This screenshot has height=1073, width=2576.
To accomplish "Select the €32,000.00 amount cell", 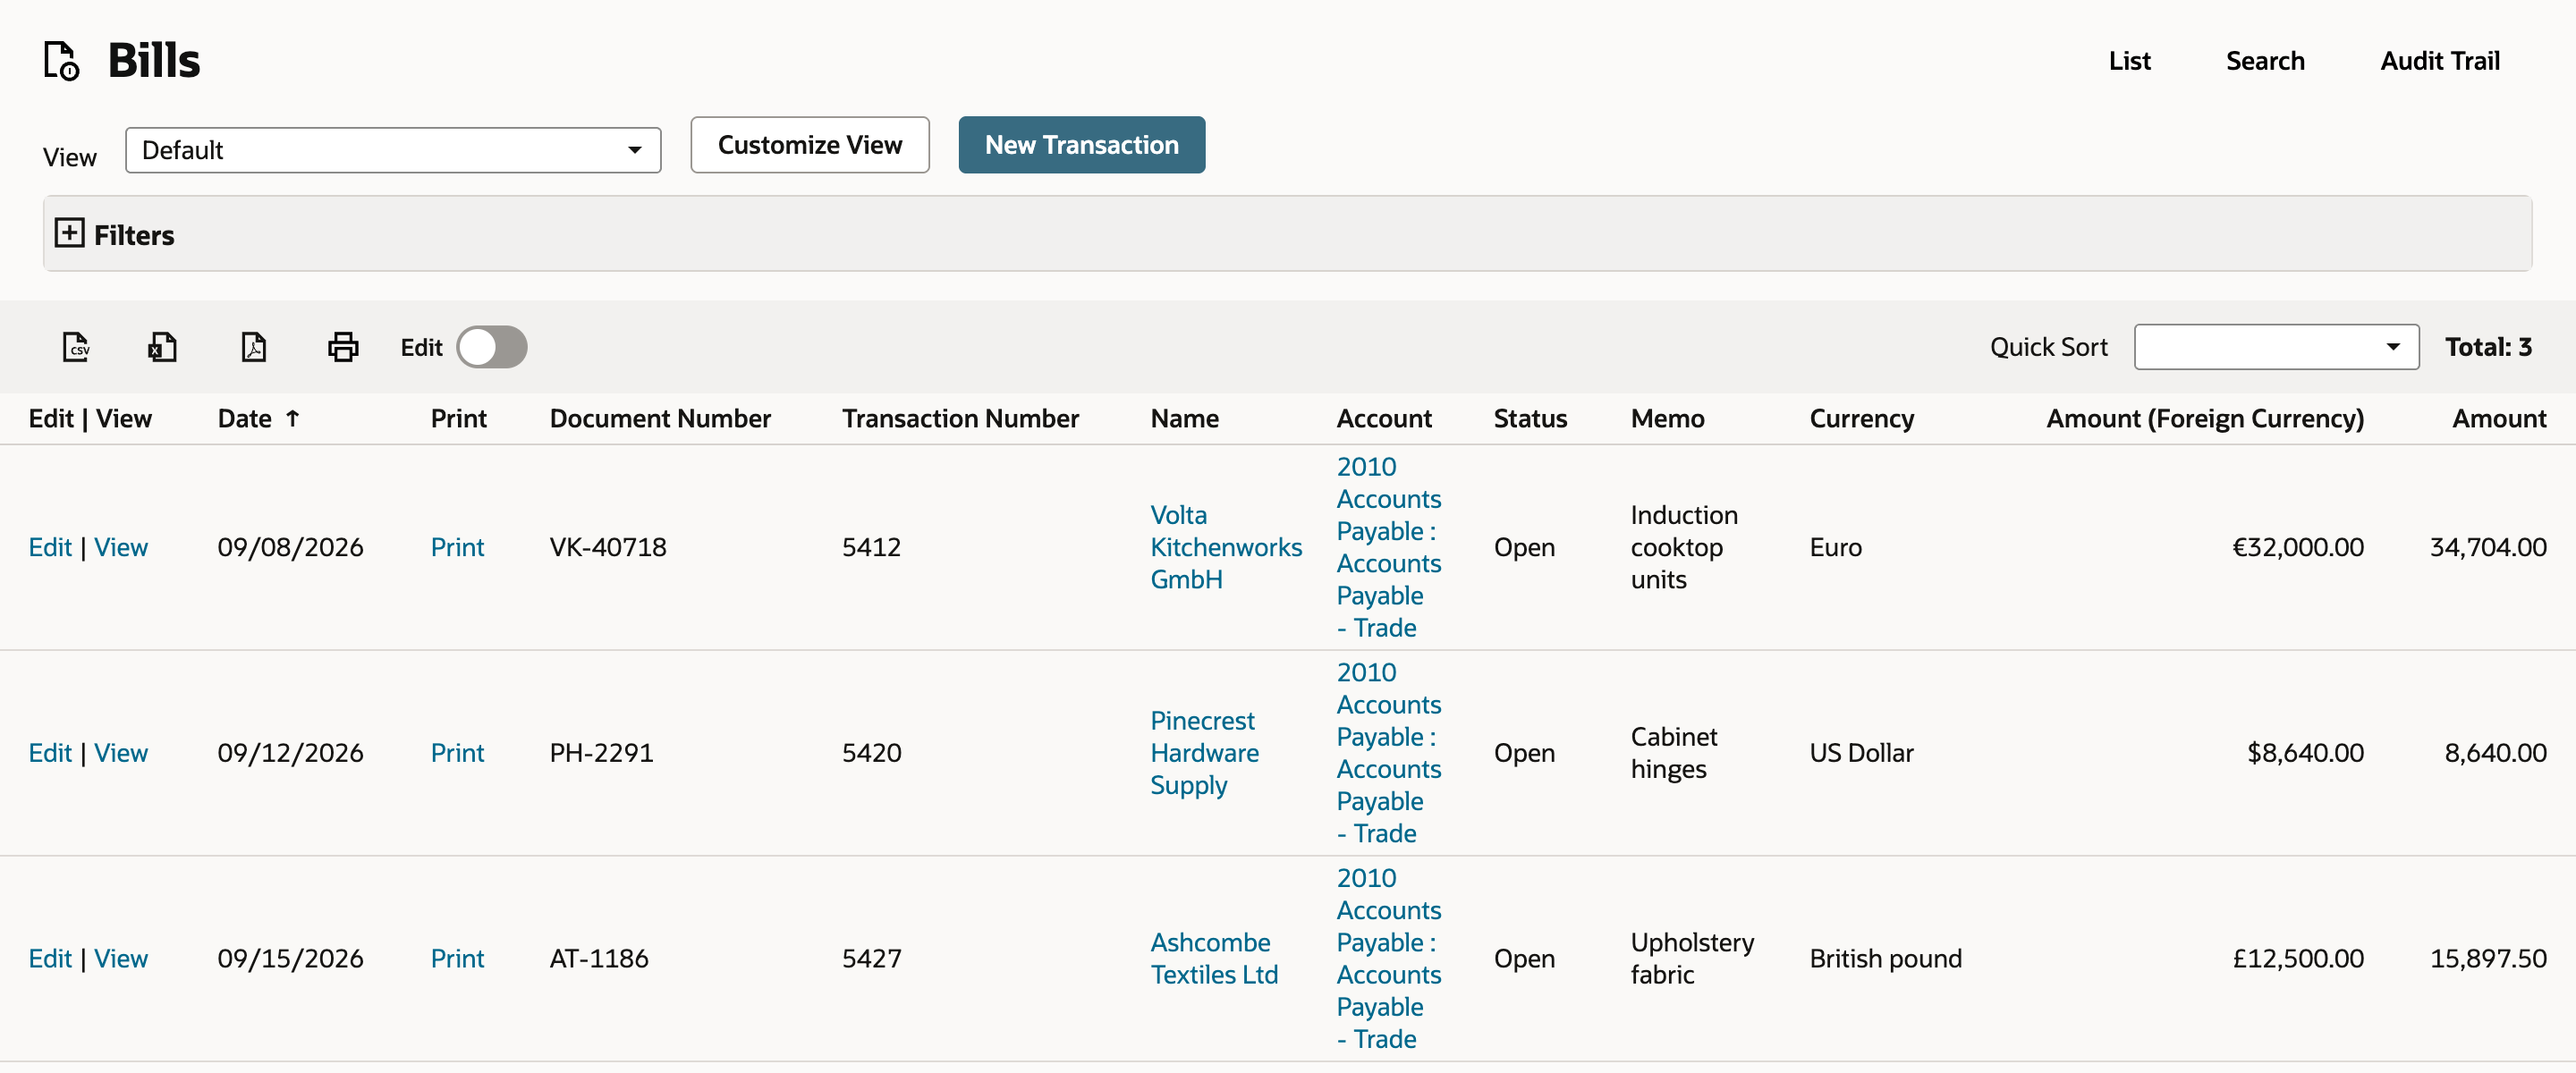I will (x=2298, y=547).
